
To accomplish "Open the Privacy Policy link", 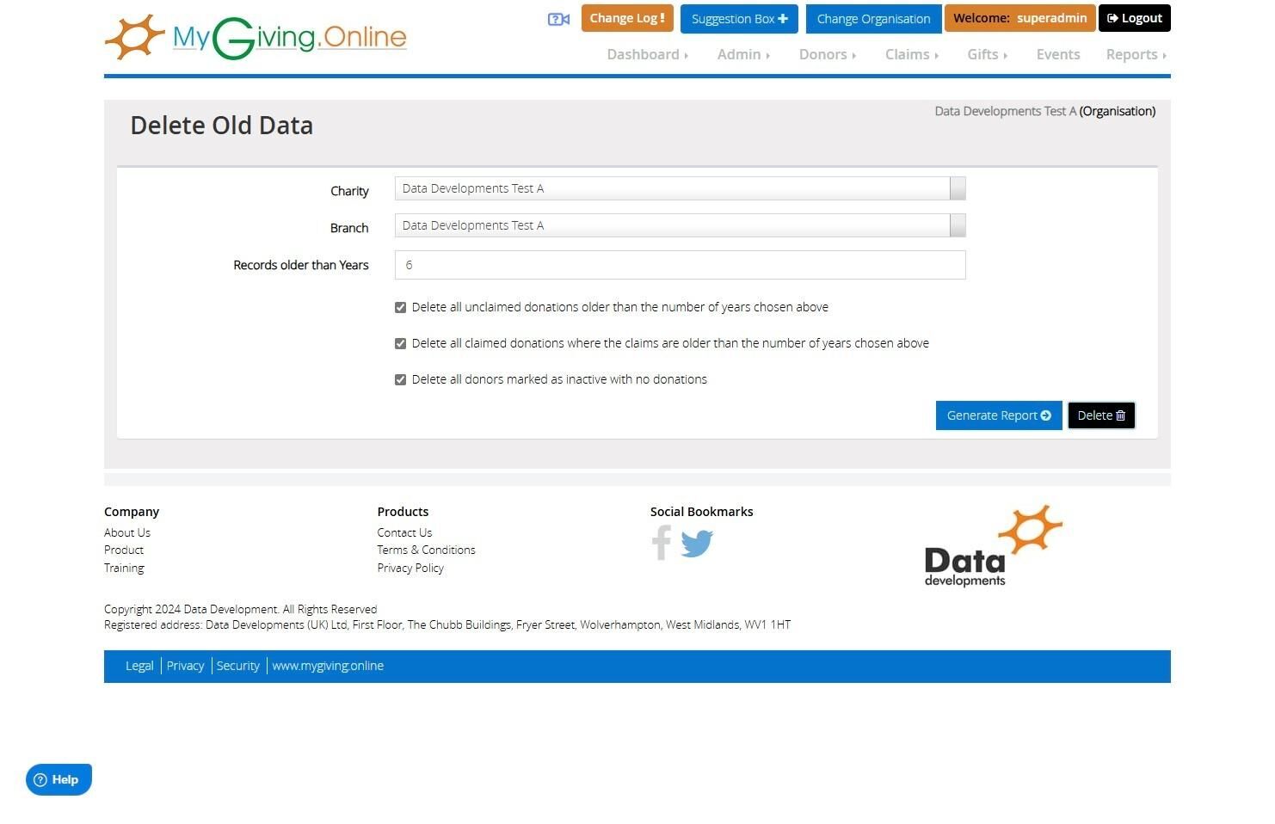I will [x=410, y=568].
